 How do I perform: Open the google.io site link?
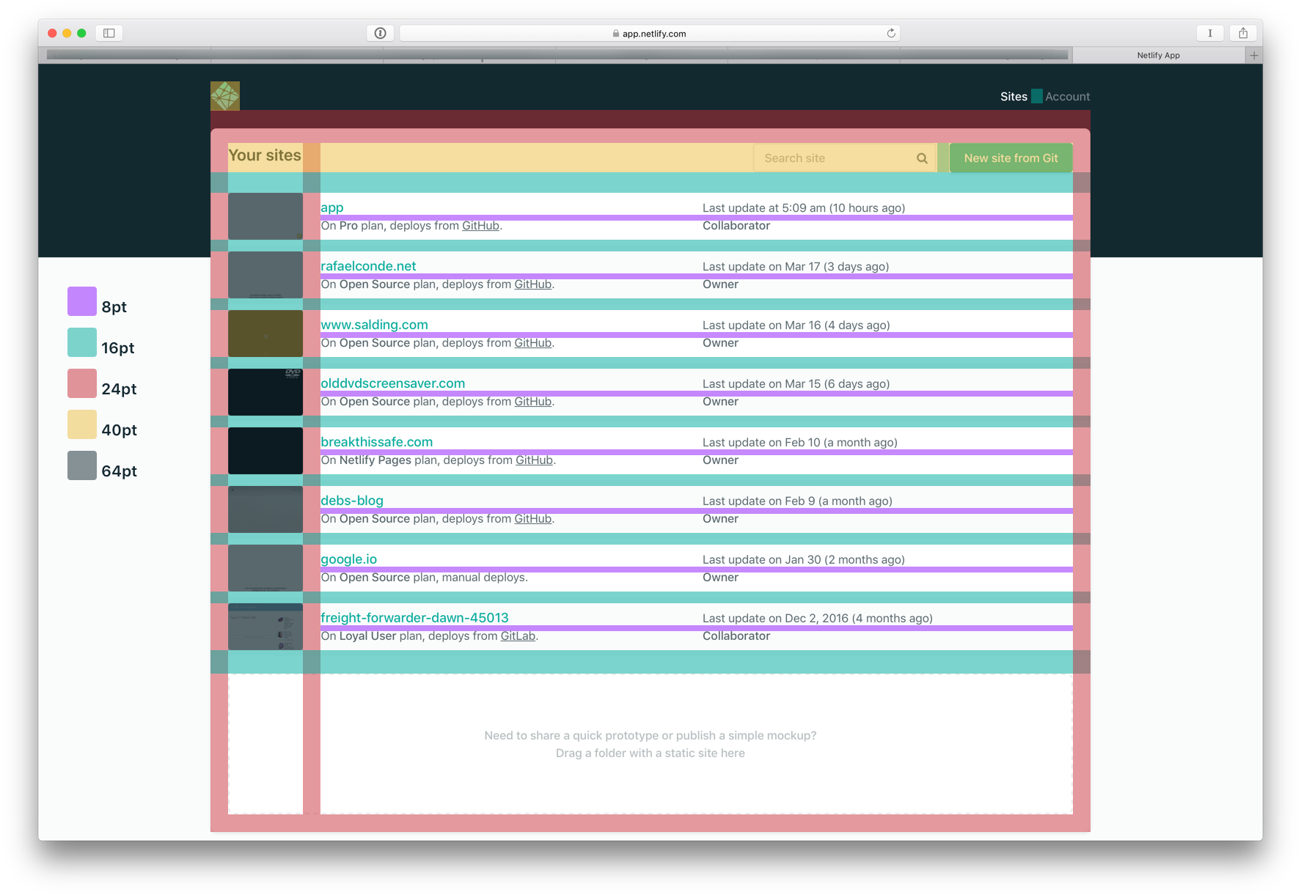[348, 559]
